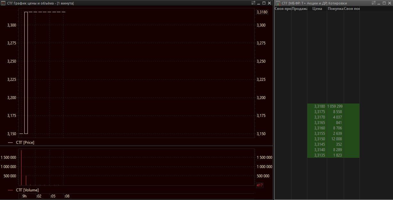
Task: Click the Котировки window icon in title bar
Action: point(278,3)
